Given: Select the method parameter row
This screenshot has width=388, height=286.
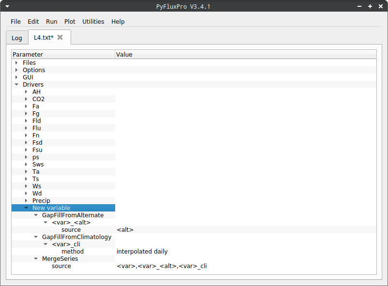Looking at the screenshot, I should (x=194, y=251).
